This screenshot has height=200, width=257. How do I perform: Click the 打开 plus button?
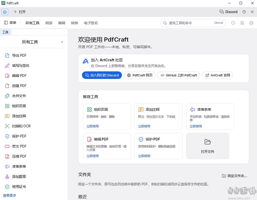pos(20,12)
